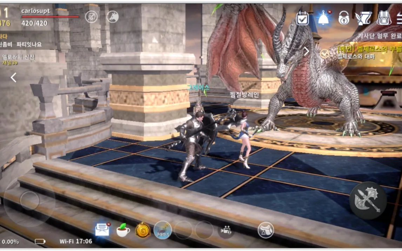The image size is (402, 251).
Task: Tap the 구매하기 purchase quick slot
Action: click(163, 230)
